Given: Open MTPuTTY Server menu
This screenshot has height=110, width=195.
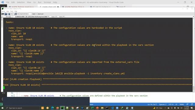Looking at the screenshot, I should click(x=3, y=11).
